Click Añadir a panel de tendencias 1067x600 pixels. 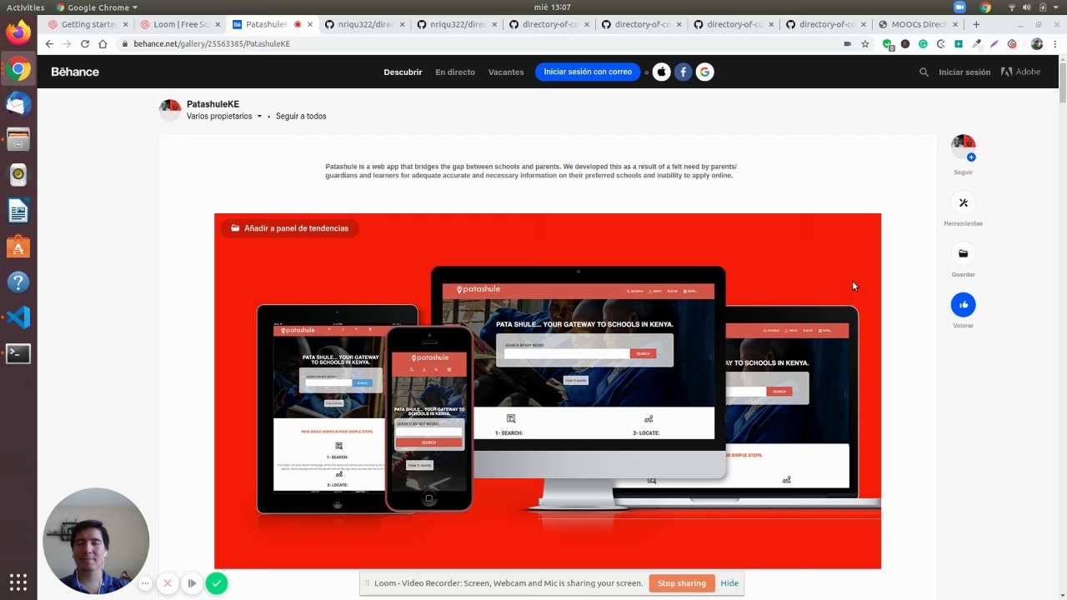(290, 228)
